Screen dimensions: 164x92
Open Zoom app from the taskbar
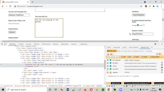point(121,90)
